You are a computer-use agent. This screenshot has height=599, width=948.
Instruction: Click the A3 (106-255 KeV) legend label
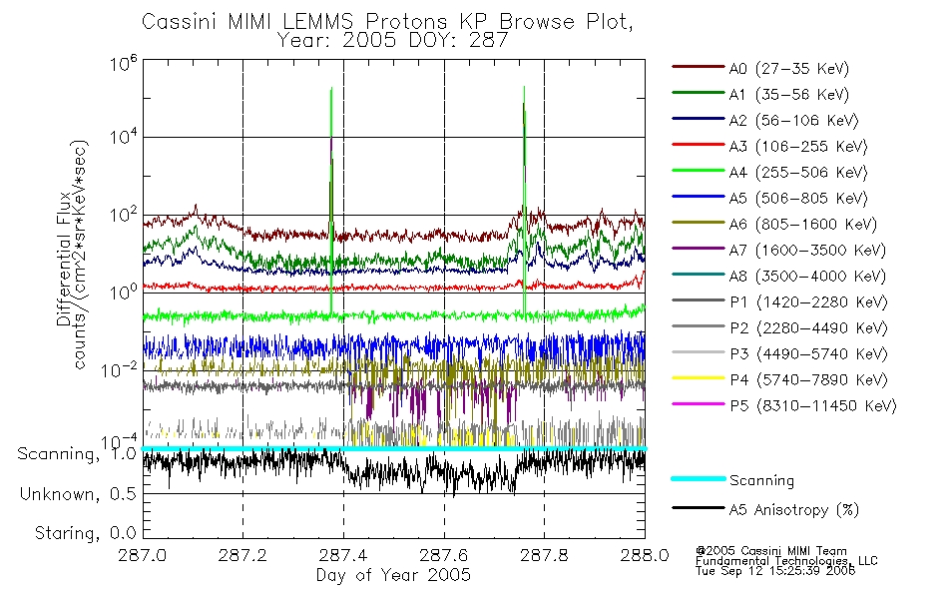click(798, 147)
